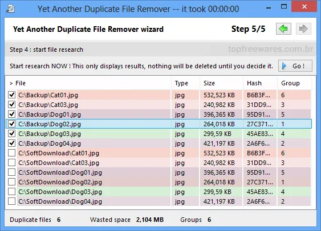Maximize the Duplicate File Remover window
The width and height of the screenshot is (321, 231).
284,7
